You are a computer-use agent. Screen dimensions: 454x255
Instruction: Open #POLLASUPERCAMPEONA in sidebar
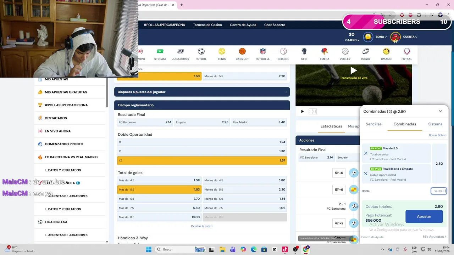point(66,105)
